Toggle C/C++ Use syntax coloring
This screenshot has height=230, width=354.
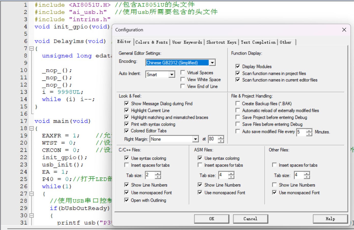127,158
